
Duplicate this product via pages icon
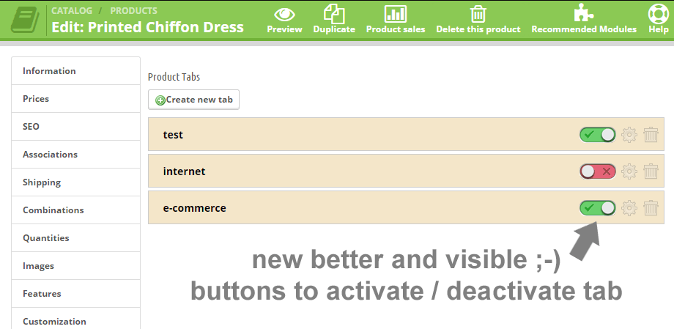click(x=334, y=14)
